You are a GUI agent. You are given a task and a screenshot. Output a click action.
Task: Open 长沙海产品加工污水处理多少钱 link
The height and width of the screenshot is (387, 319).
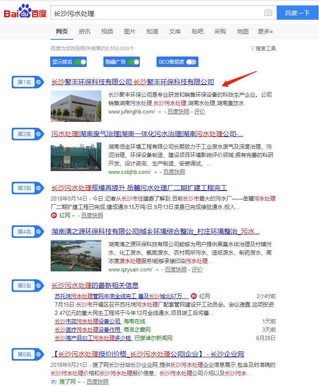tap(93, 338)
